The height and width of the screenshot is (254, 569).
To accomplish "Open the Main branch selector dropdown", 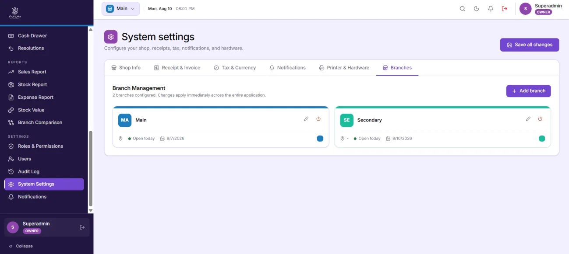I will click(120, 9).
